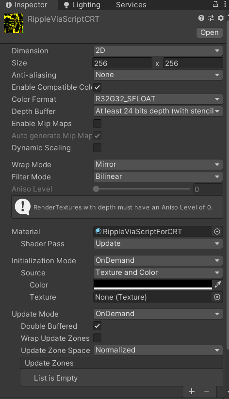Click the Size height field
Screen dimensions: 229x399
coord(193,63)
